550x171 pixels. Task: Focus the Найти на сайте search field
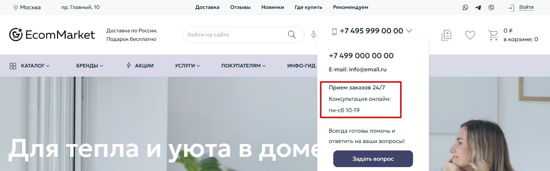[x=236, y=35]
